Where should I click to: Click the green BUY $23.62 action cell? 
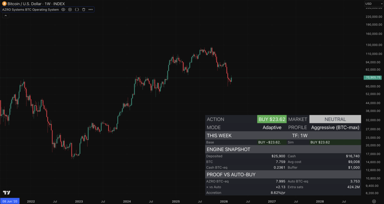pos(272,119)
